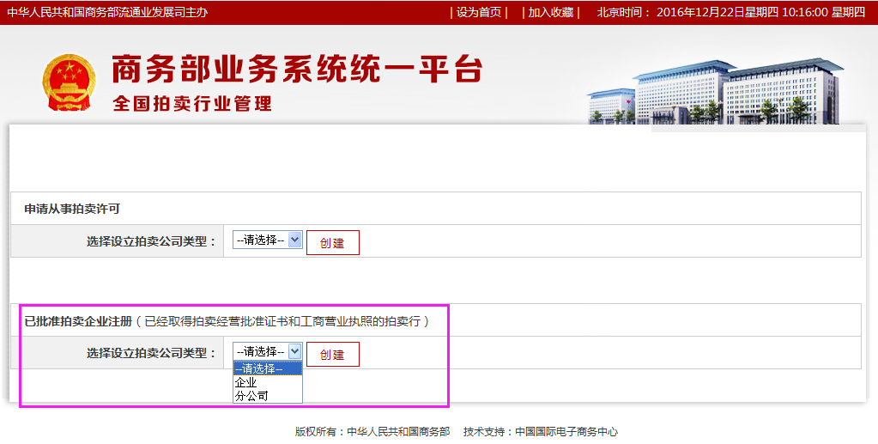Click the Beijing time date display
The image size is (878, 444).
pos(731,12)
